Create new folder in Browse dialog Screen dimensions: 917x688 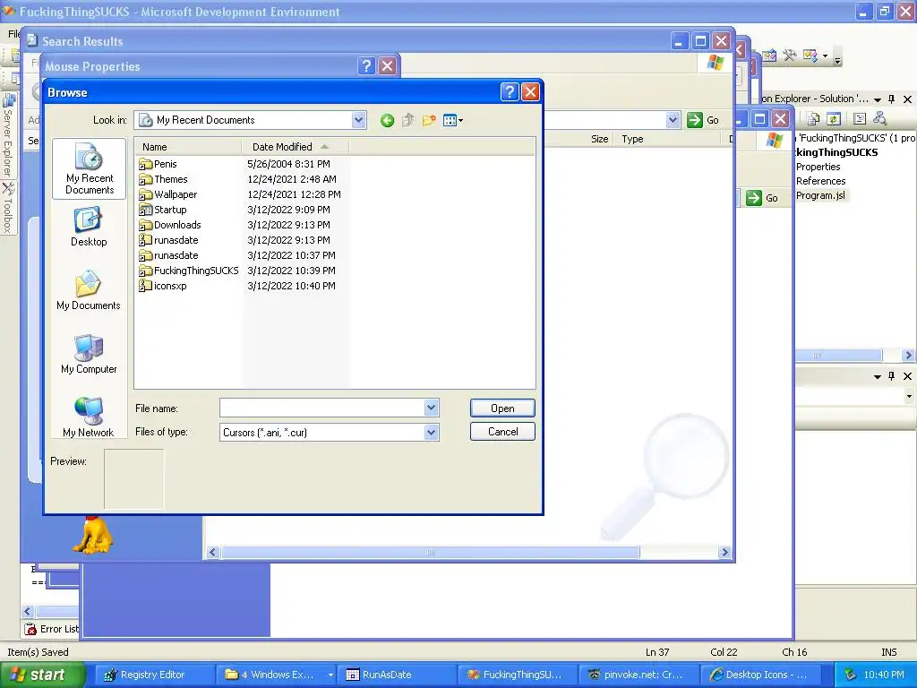429,121
